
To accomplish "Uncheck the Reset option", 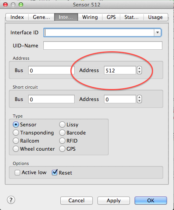I will [55, 173].
